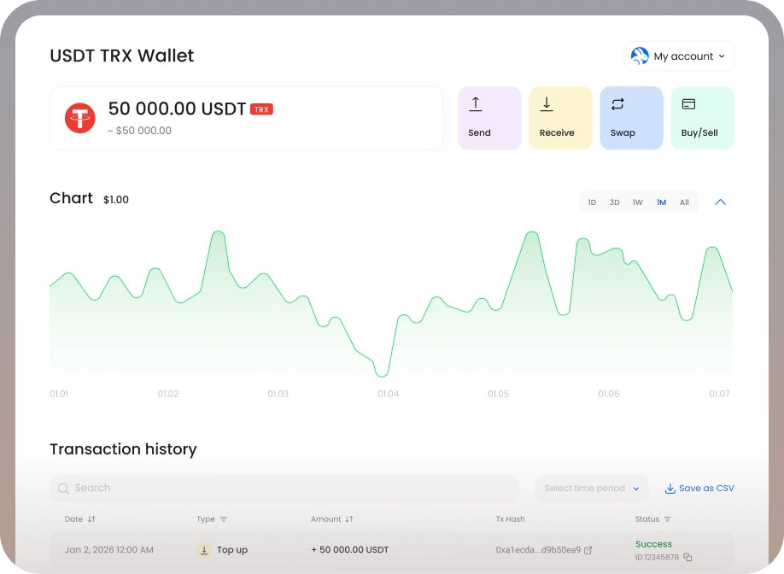Screen dimensions: 784x574
Task: Click the transaction Search field
Action: (x=284, y=489)
